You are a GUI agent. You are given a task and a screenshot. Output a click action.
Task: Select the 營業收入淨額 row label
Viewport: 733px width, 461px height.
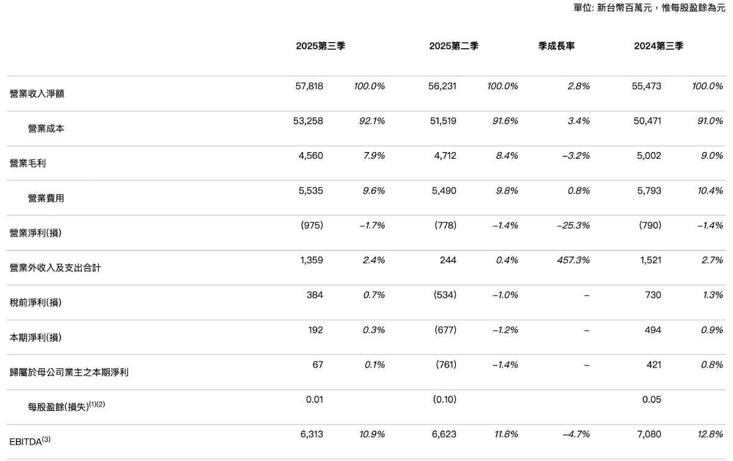(x=37, y=94)
